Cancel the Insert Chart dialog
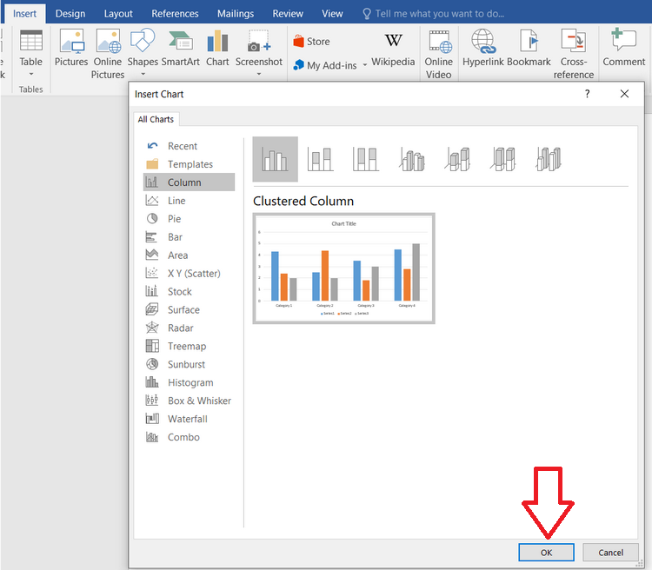652x570 pixels. [610, 553]
